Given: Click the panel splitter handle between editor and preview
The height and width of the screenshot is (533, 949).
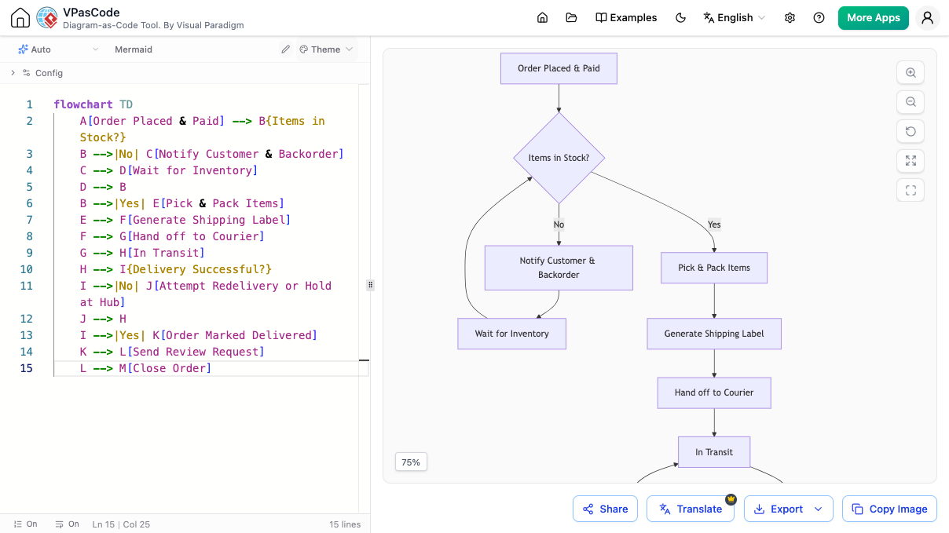Looking at the screenshot, I should 370,285.
